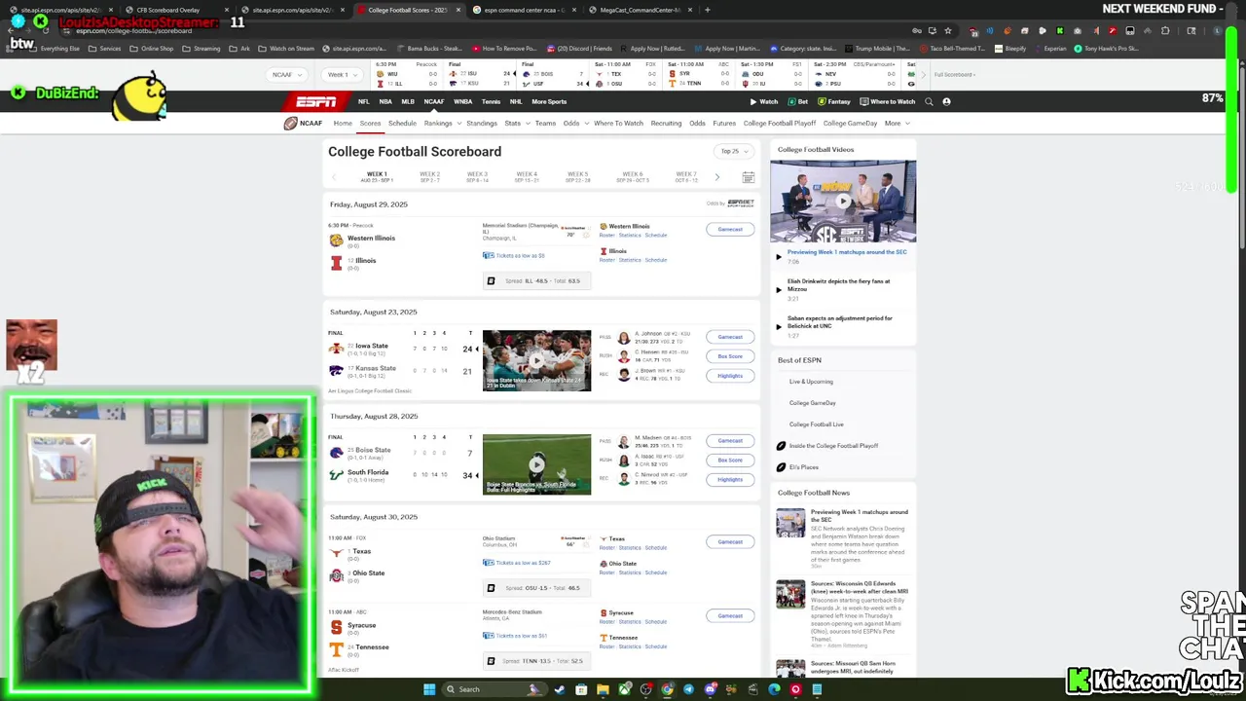This screenshot has width=1246, height=701.
Task: Click the Tennessee team logo
Action: [x=336, y=649]
